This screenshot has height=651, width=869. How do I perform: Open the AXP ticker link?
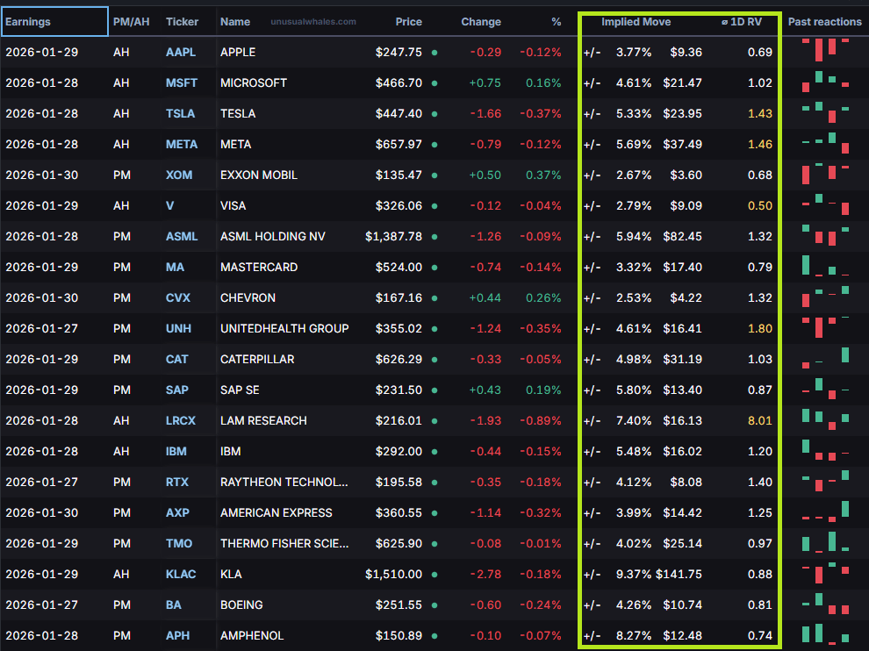tap(177, 512)
